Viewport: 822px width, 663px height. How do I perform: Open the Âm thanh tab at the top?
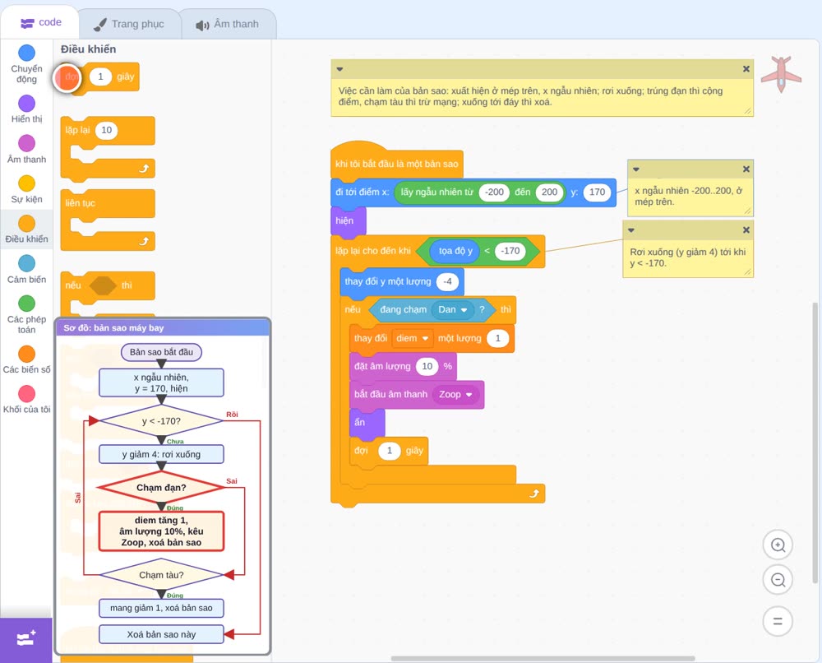click(228, 24)
